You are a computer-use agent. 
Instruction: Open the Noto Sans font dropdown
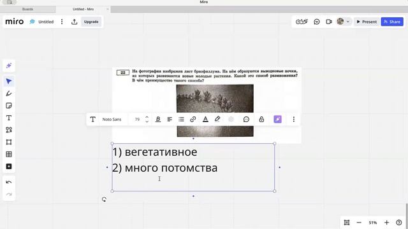pyautogui.click(x=112, y=119)
